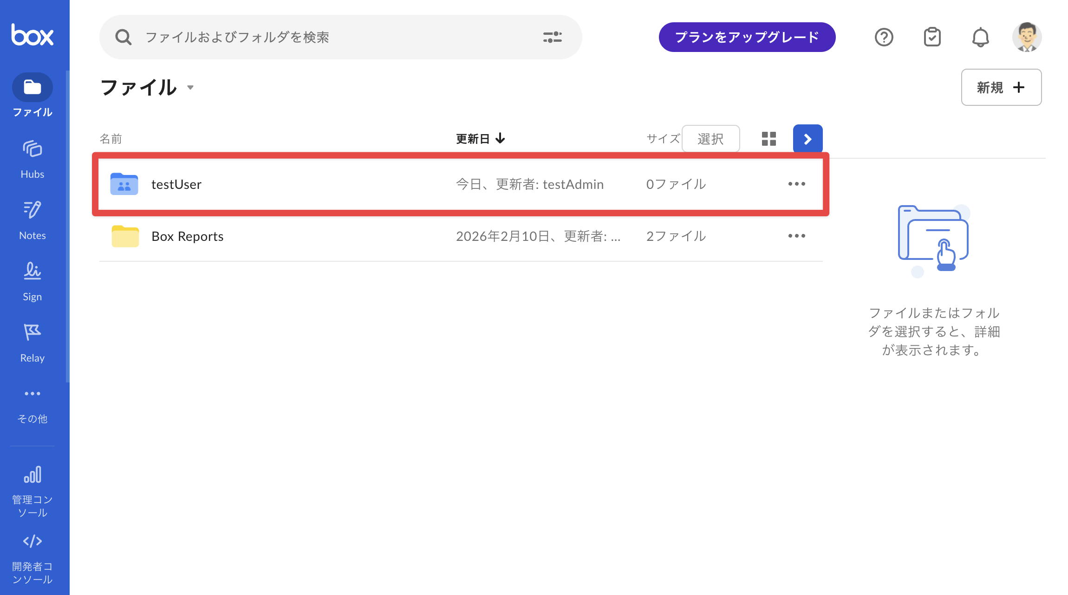Viewport: 1068px width, 595px height.
Task: Click '今日、更新者: testAdmin' text
Action: tap(530, 184)
